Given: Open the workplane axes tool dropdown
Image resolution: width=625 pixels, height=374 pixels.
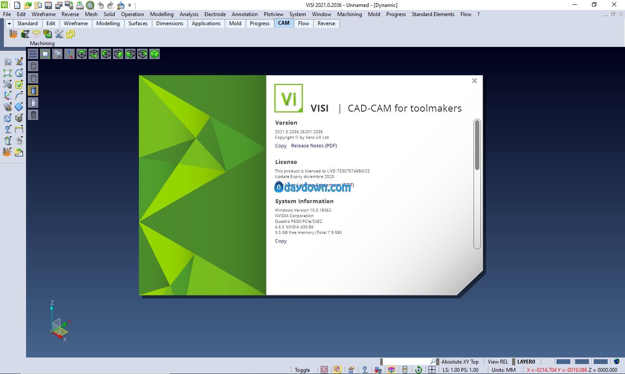Looking at the screenshot, I should pos(7,96).
